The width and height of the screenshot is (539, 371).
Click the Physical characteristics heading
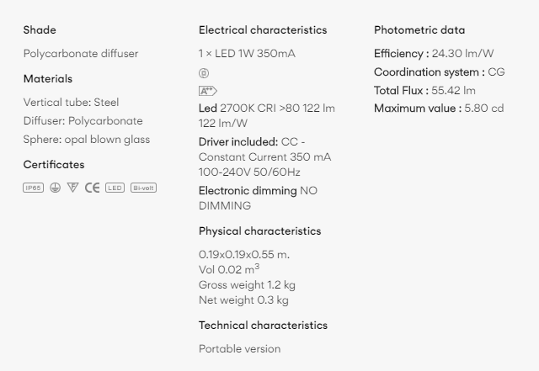click(259, 231)
